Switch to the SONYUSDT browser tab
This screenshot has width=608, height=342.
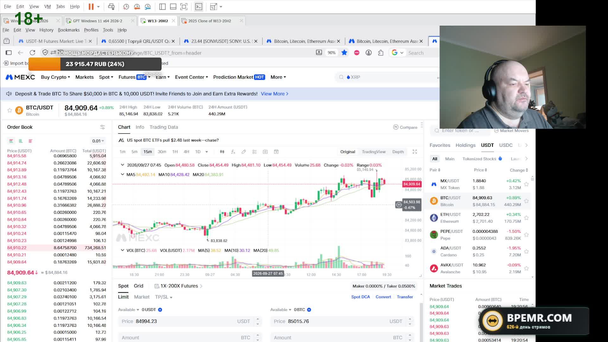pyautogui.click(x=221, y=41)
